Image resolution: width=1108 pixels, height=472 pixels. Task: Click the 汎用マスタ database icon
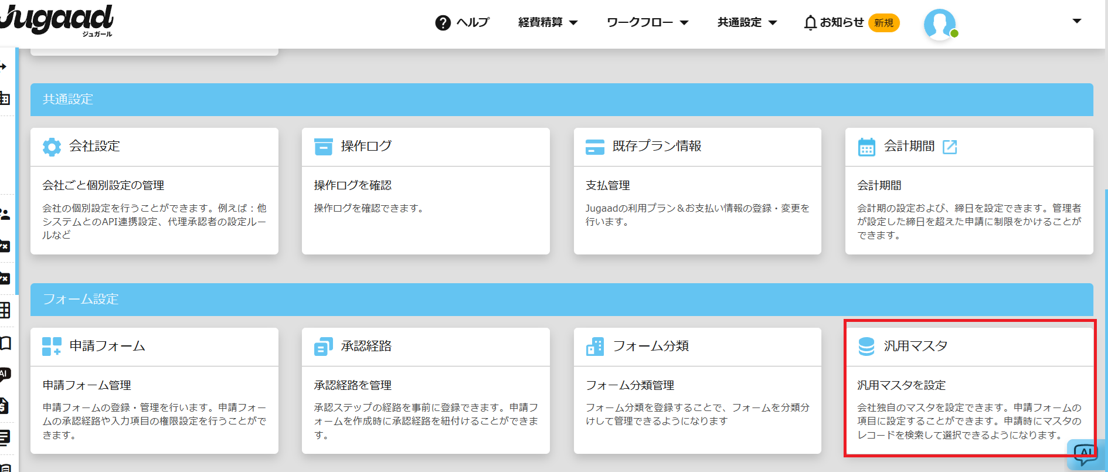point(866,347)
